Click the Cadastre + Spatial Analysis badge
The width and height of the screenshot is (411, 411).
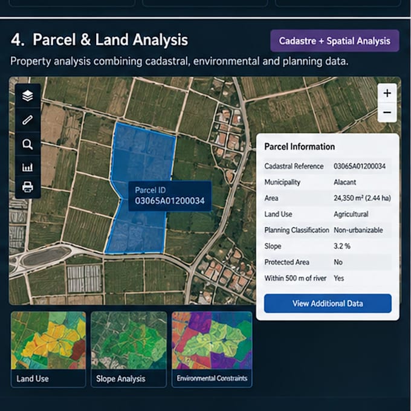pos(335,40)
